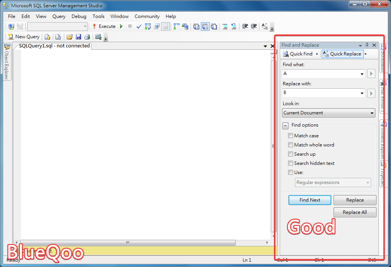Click the Print icon in toolbar
Viewport: 391px width, 267px height.
(87, 37)
